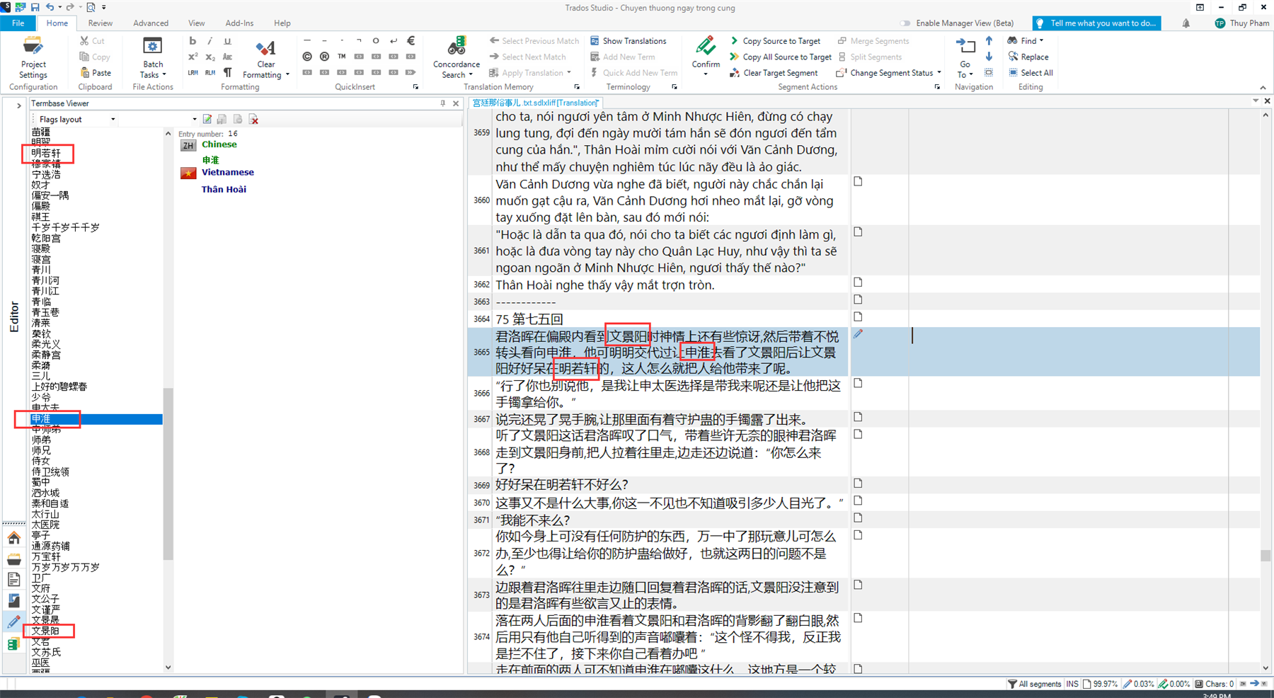Insert the copyright symbol
The width and height of the screenshot is (1274, 698).
coord(307,57)
